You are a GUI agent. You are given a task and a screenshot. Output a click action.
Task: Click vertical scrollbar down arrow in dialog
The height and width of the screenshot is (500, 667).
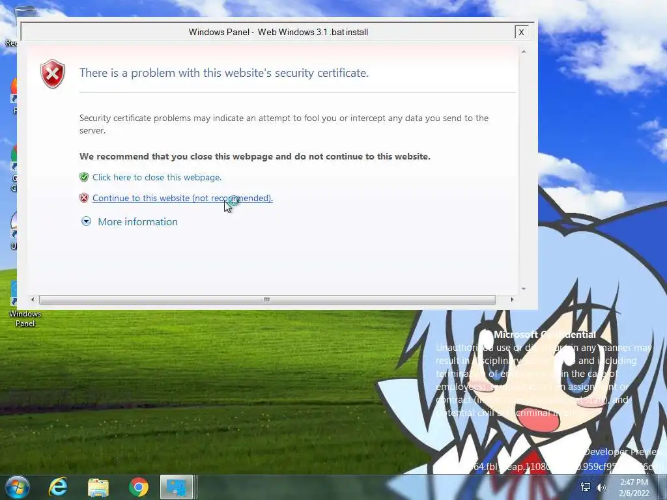[524, 288]
